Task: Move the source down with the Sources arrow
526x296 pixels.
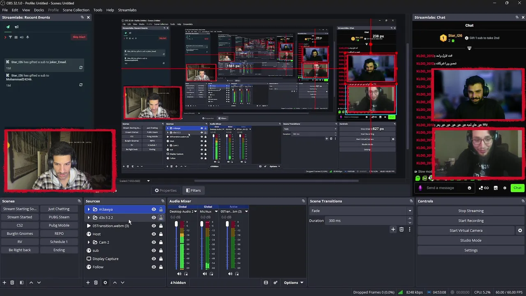Action: 122,282
